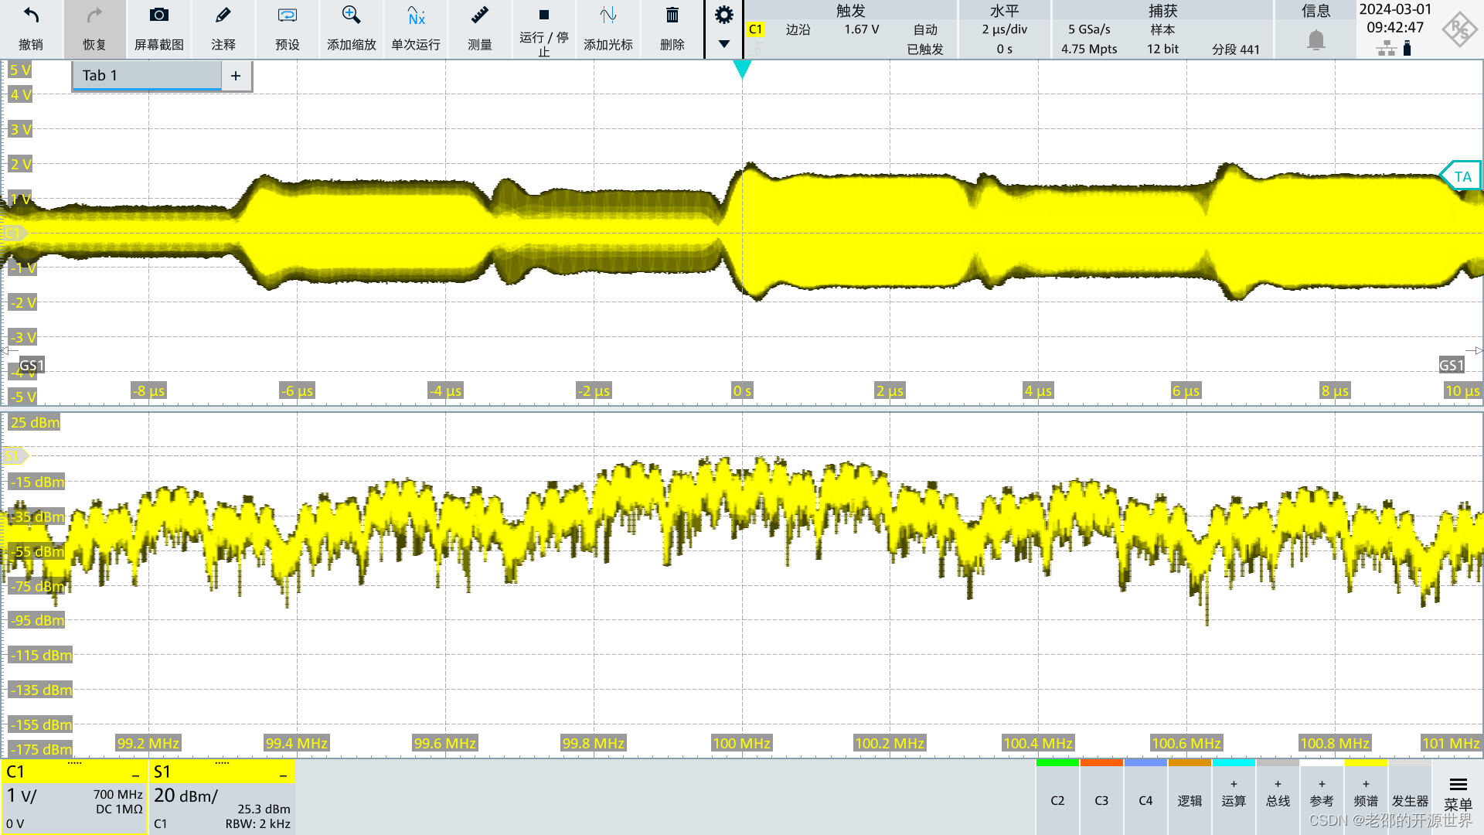Image resolution: width=1484 pixels, height=835 pixels.
Task: Collapse the S1 spectrum panel
Action: click(x=283, y=774)
